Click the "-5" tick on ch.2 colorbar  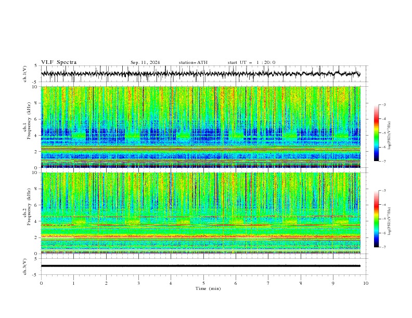point(384,219)
